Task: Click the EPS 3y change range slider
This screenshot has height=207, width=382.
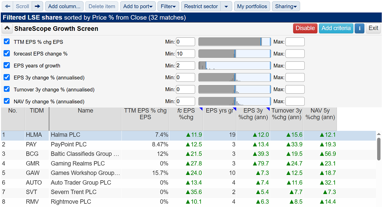Action: 235,78
